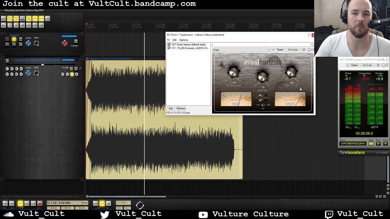Disable the GRID toggle button
This screenshot has width=390, height=219.
click(x=35, y=19)
